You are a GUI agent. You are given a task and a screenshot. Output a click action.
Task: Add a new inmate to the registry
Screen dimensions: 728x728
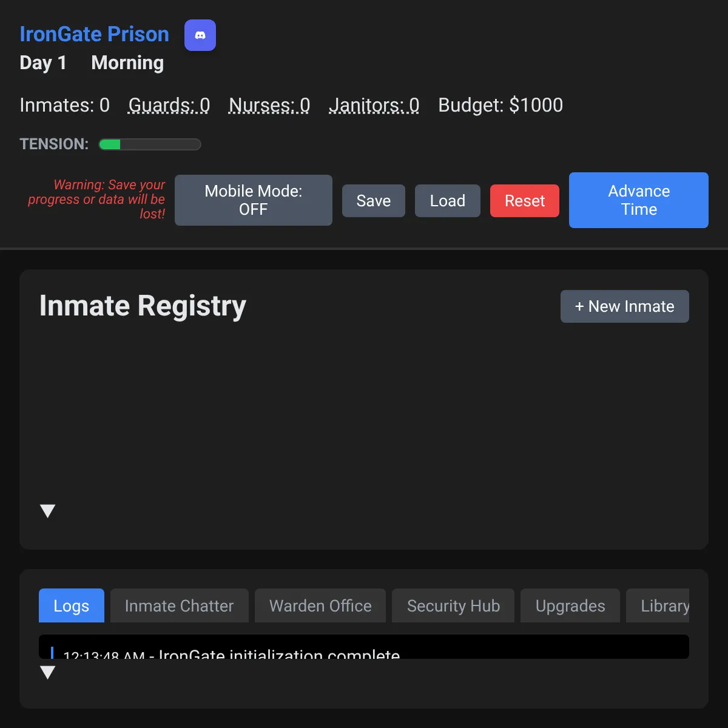[624, 306]
